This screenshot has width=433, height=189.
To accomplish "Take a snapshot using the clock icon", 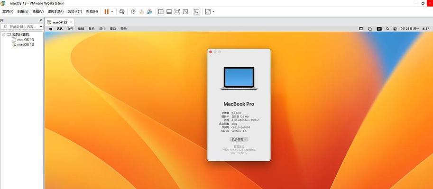I will [x=133, y=11].
